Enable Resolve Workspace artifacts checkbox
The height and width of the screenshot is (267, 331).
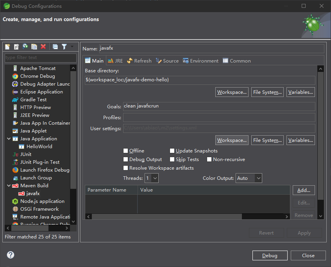125,168
